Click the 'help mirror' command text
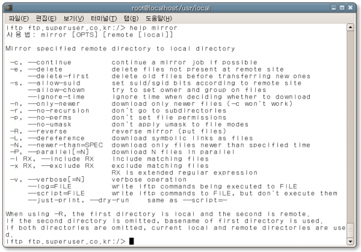 [153, 28]
